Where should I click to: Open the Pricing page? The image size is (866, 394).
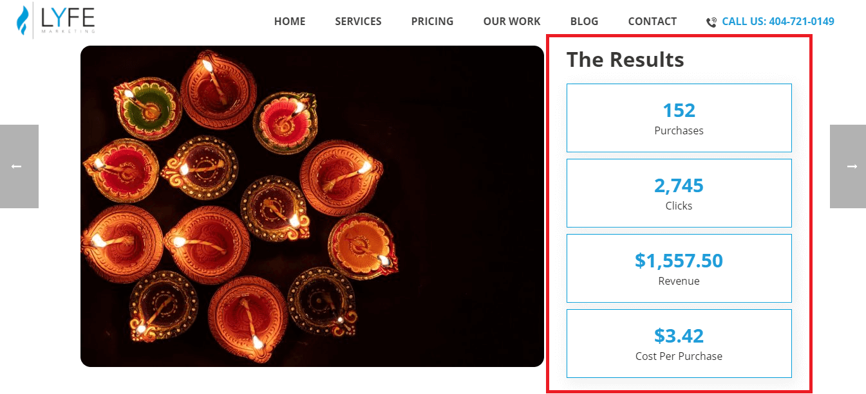(432, 21)
